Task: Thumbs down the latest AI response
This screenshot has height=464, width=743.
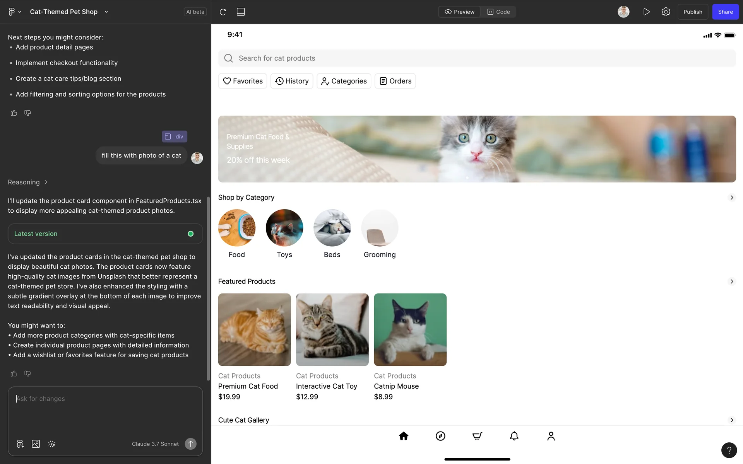Action: click(27, 374)
